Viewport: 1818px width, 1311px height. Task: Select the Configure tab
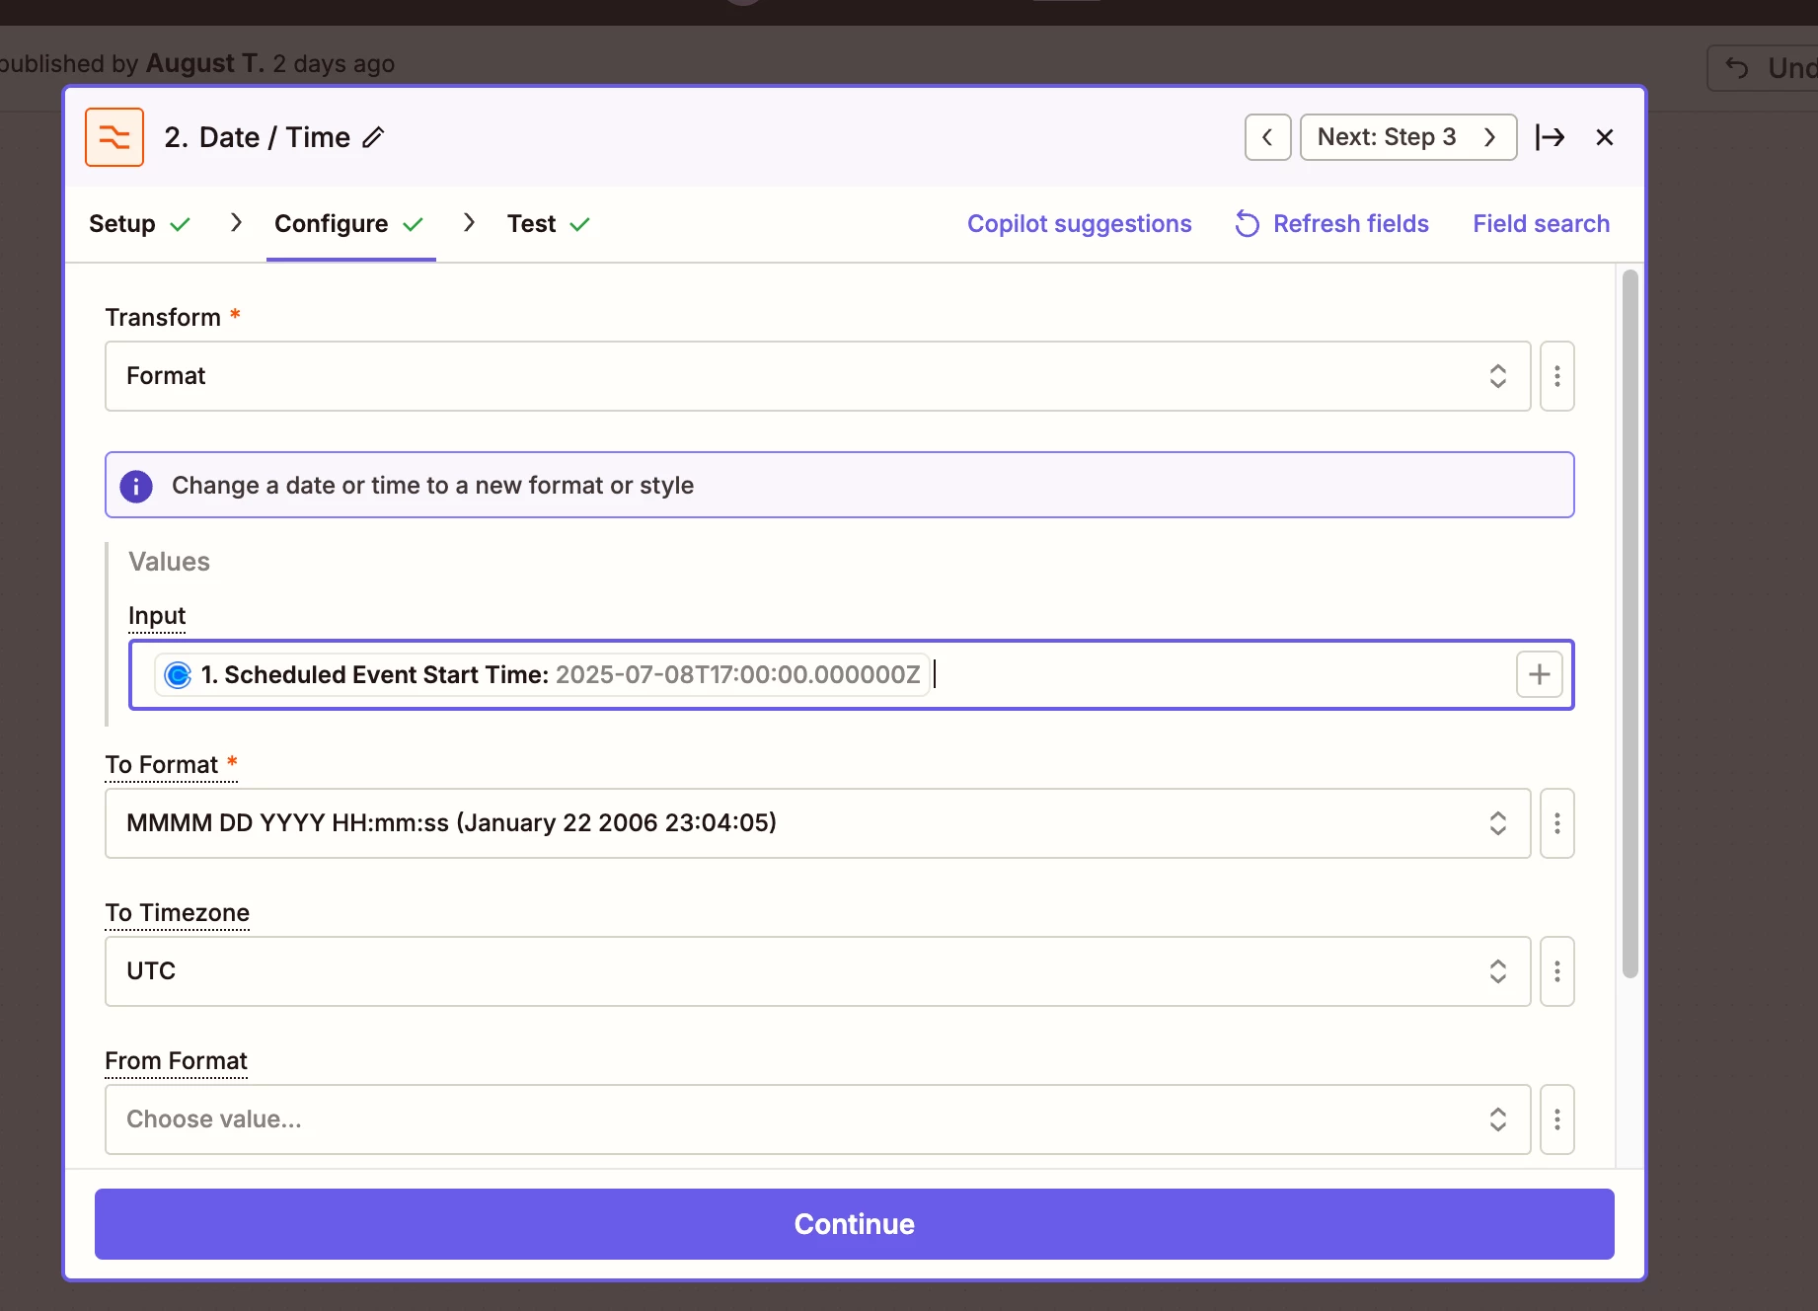(349, 224)
